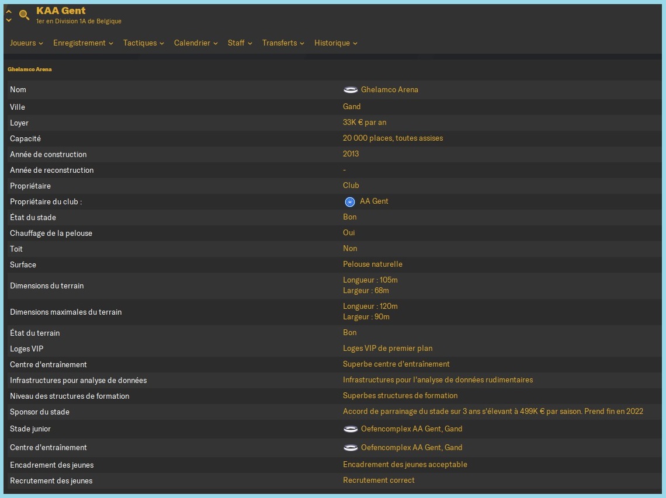This screenshot has width=666, height=498.
Task: Open the Joueurs dropdown menu
Action: pyautogui.click(x=26, y=43)
